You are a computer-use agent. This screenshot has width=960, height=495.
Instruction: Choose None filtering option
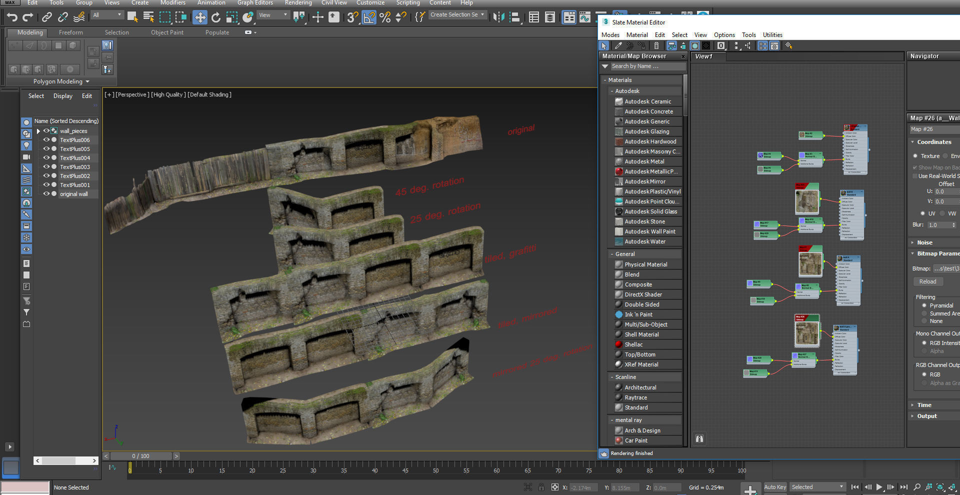(924, 321)
